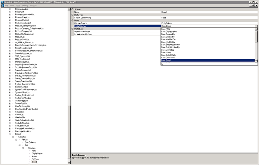259x165 pixels.
Task: Expand the StaffEmployerList tree node
Action: click(10, 62)
